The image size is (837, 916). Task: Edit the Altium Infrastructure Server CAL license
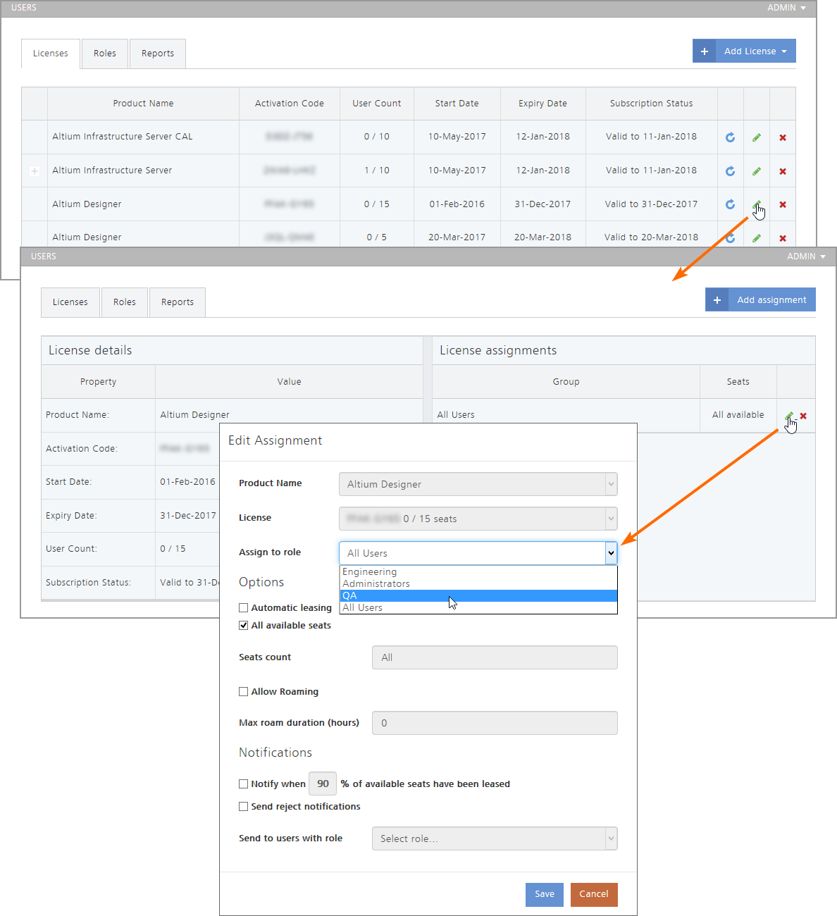[756, 137]
